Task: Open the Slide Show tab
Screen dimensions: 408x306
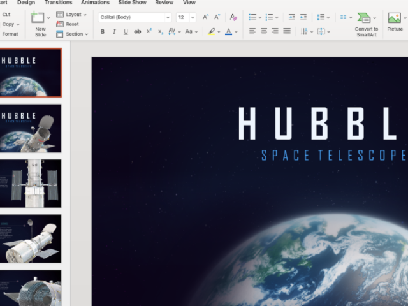Action: pos(133,3)
